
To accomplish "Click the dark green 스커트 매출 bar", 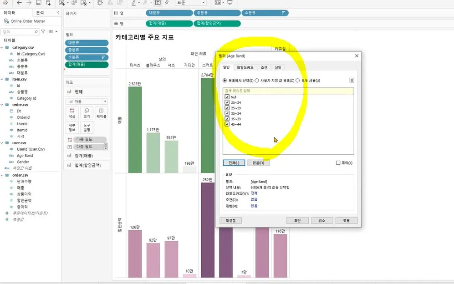I will pos(208,125).
